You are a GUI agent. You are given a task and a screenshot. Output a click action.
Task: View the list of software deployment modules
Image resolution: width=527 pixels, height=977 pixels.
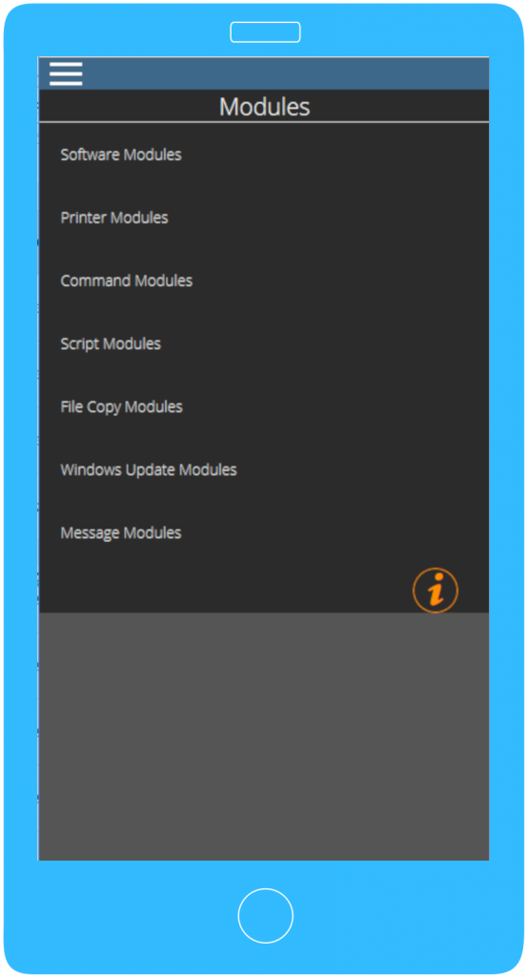click(x=121, y=155)
